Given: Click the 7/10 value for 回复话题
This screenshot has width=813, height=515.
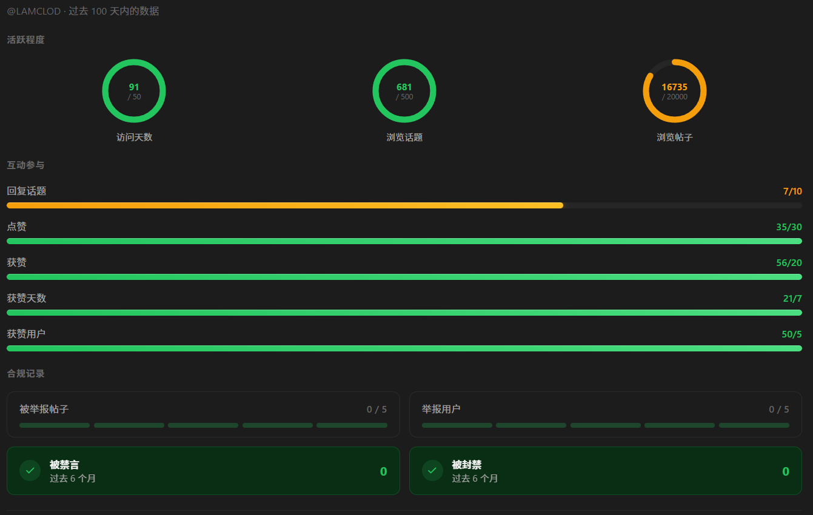Looking at the screenshot, I should coord(792,191).
